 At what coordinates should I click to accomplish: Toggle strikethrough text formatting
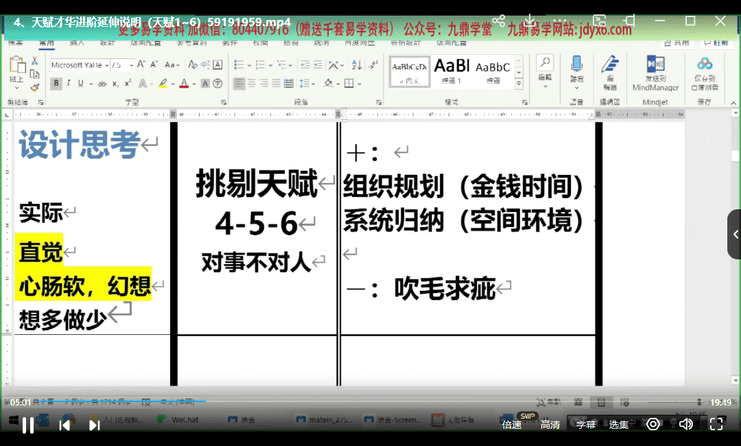click(x=102, y=84)
